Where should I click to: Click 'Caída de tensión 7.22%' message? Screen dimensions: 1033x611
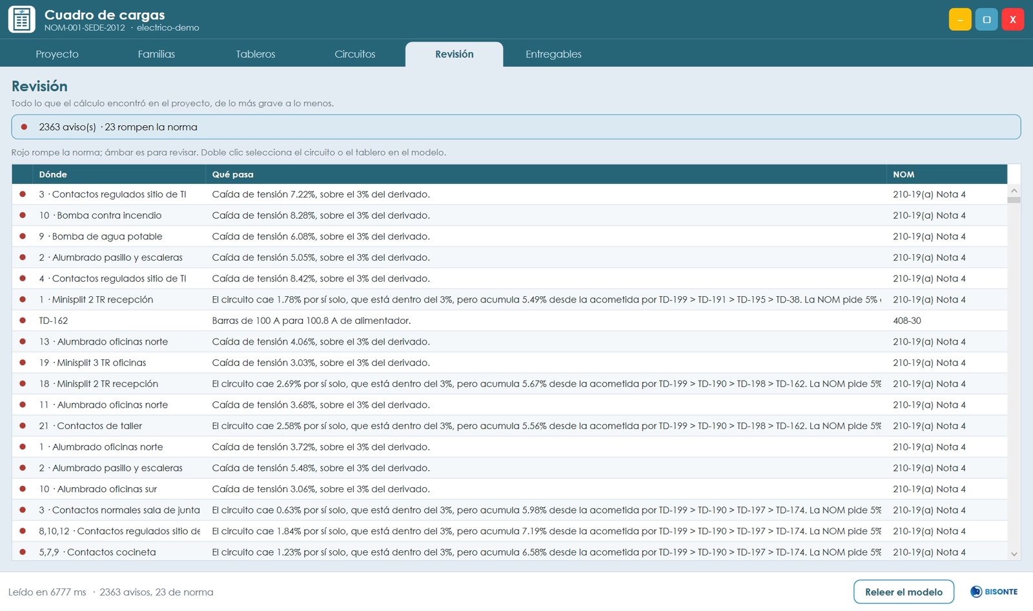pos(321,194)
